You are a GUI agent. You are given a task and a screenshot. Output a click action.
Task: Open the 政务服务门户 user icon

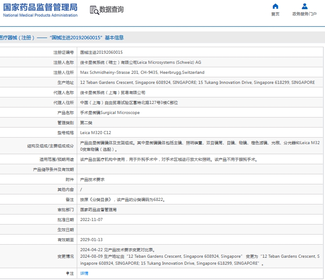pyautogui.click(x=304, y=6)
